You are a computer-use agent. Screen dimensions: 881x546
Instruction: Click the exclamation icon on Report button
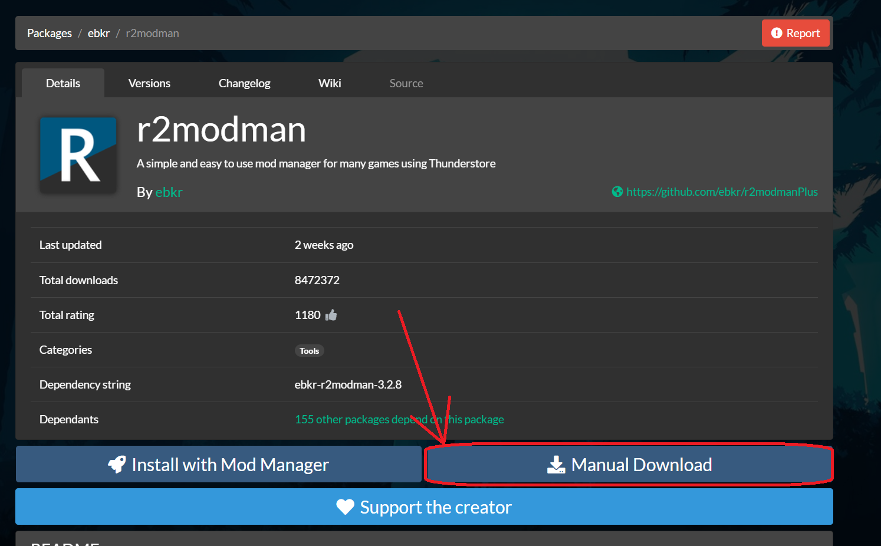click(777, 33)
